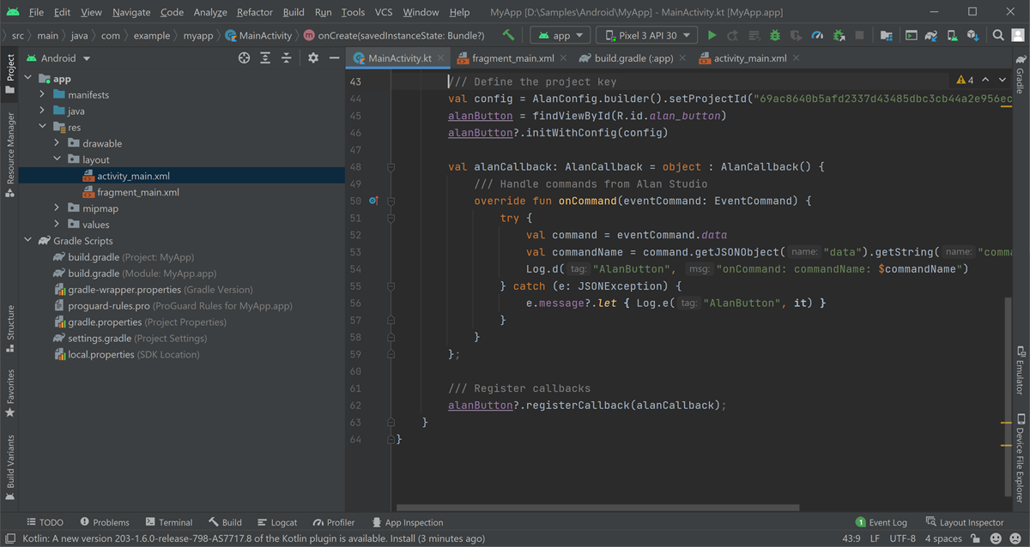The height and width of the screenshot is (547, 1030).
Task: Open Search Everywhere with the magnifier icon
Action: (x=998, y=36)
